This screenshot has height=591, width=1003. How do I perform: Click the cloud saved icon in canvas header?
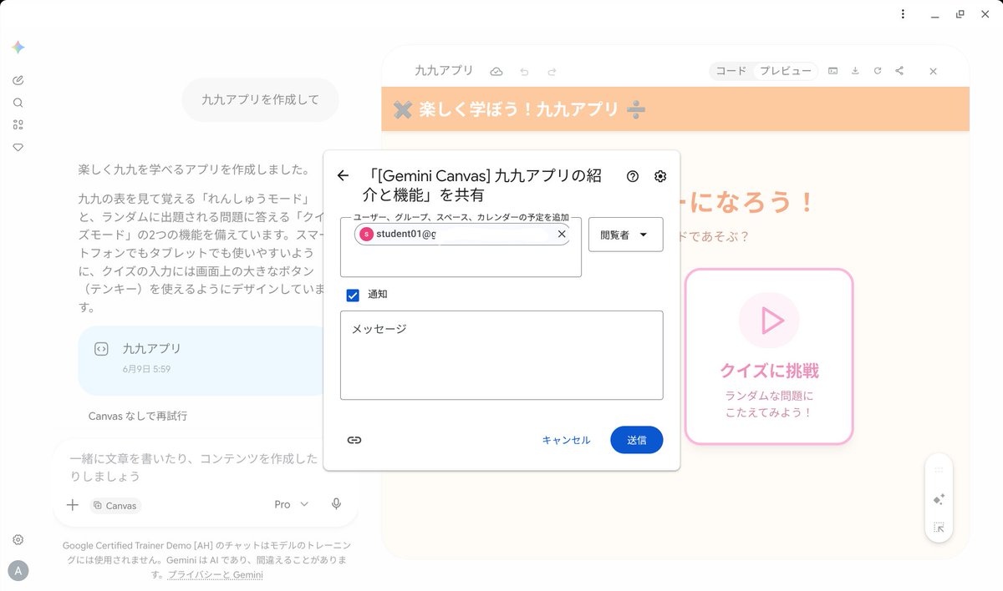496,72
